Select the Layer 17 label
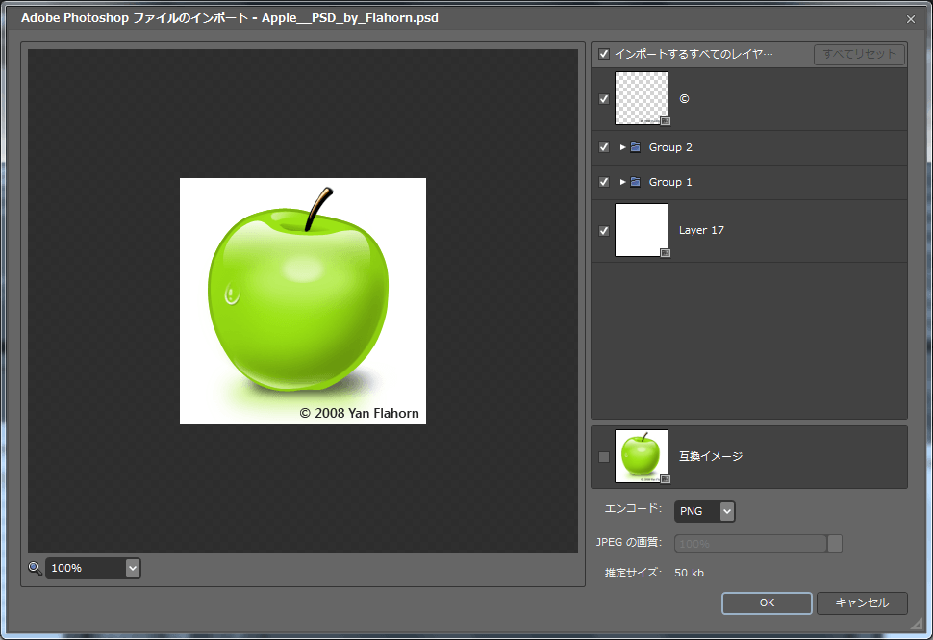Image resolution: width=933 pixels, height=640 pixels. 701,230
